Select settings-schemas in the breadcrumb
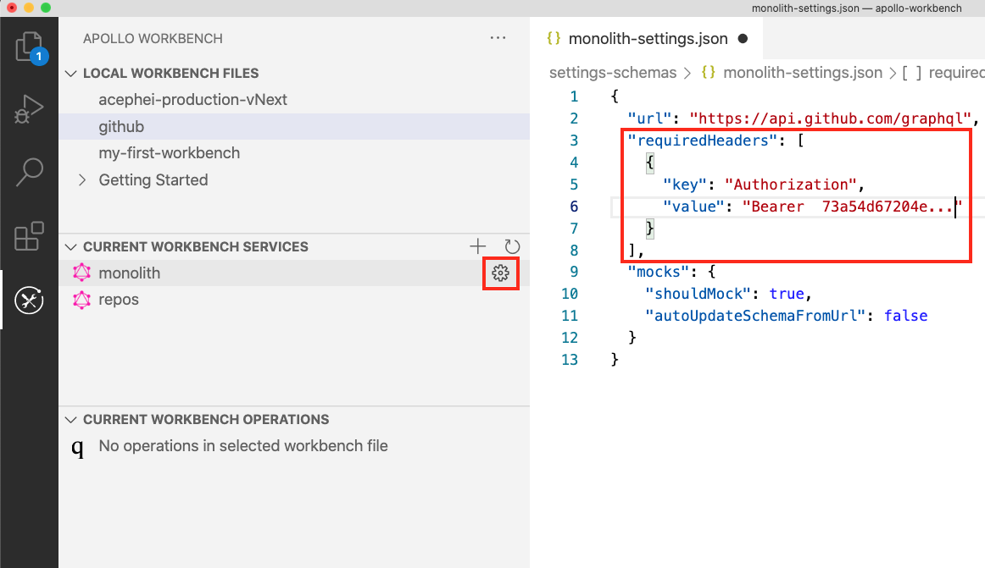Image resolution: width=985 pixels, height=568 pixels. 613,73
